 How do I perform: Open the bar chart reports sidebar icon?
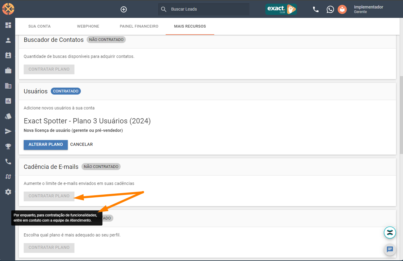[8, 101]
